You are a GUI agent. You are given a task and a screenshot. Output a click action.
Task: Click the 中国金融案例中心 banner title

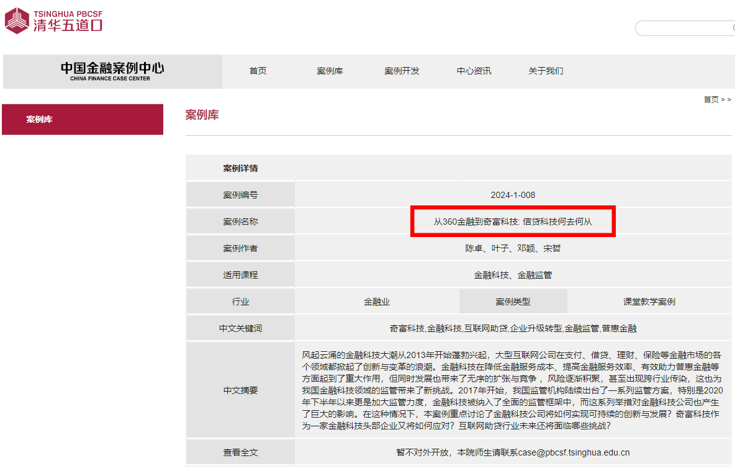point(112,71)
